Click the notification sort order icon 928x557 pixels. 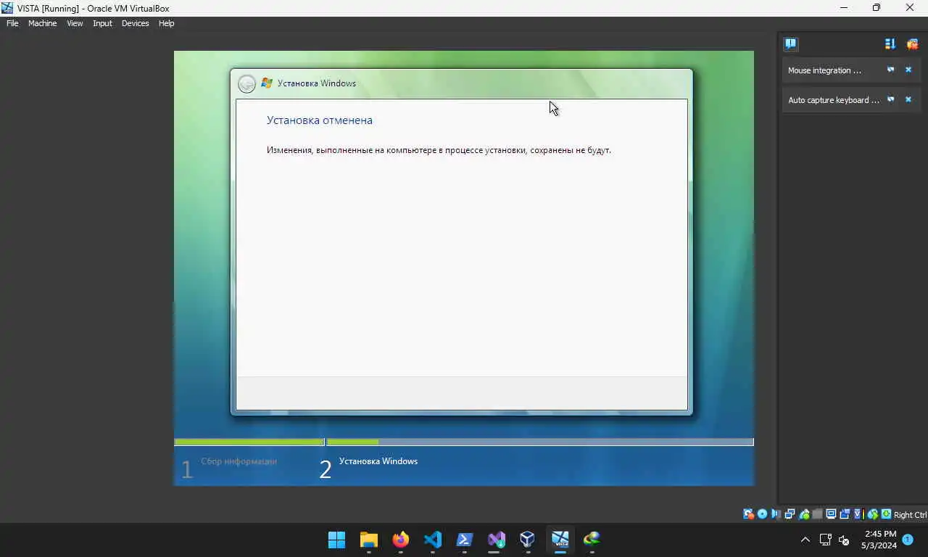(x=890, y=44)
